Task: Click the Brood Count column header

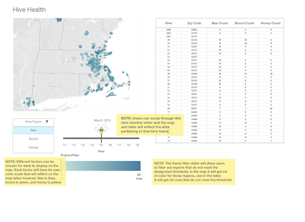Action: (245, 23)
